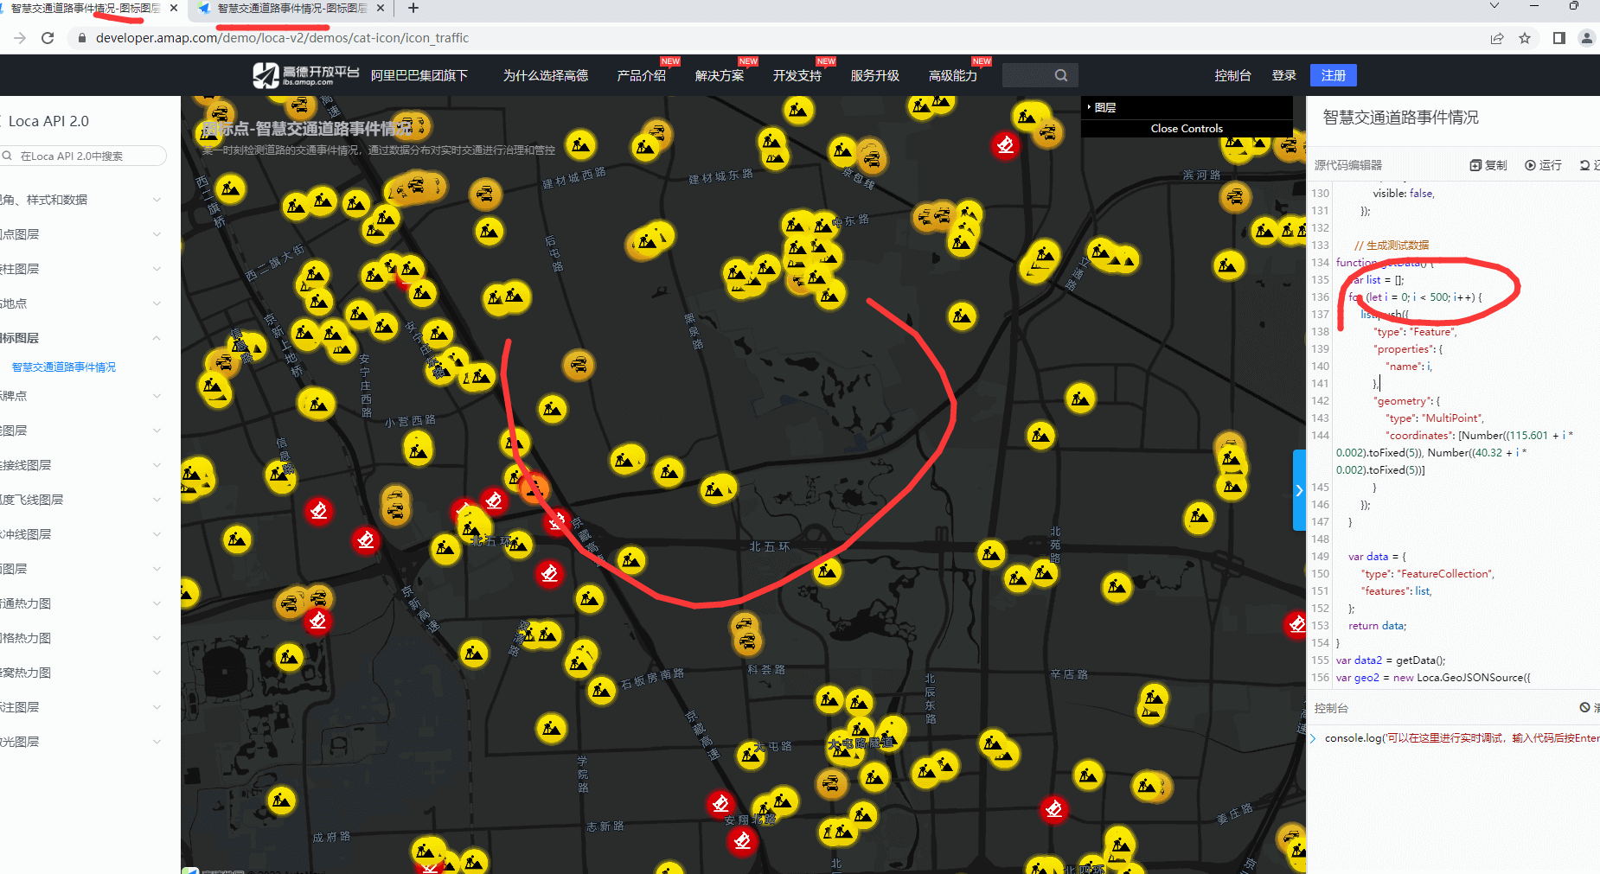Open the 产品介绍 navigation menu

[641, 75]
